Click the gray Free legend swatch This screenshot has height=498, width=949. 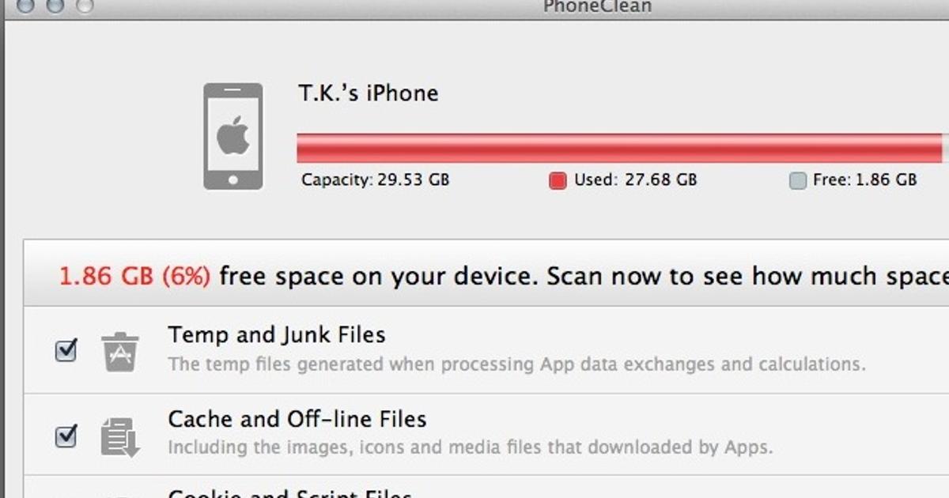point(797,181)
